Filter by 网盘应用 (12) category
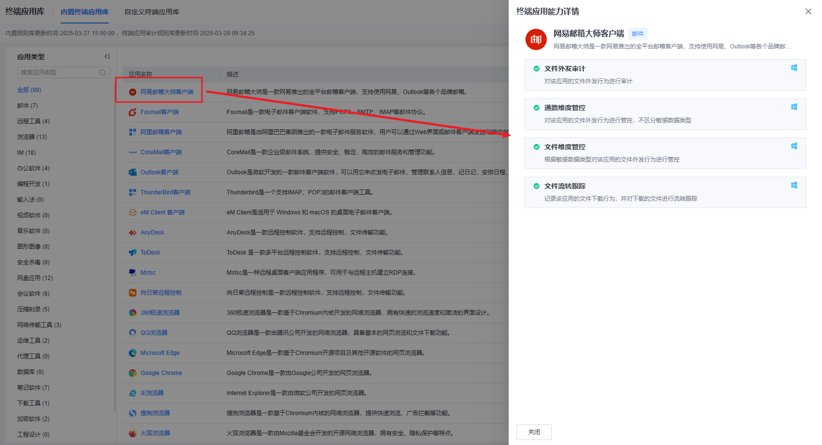The height and width of the screenshot is (445, 822). click(x=35, y=278)
